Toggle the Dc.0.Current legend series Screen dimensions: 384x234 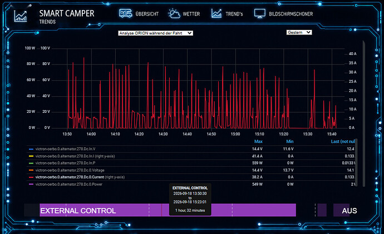[x=80, y=177]
